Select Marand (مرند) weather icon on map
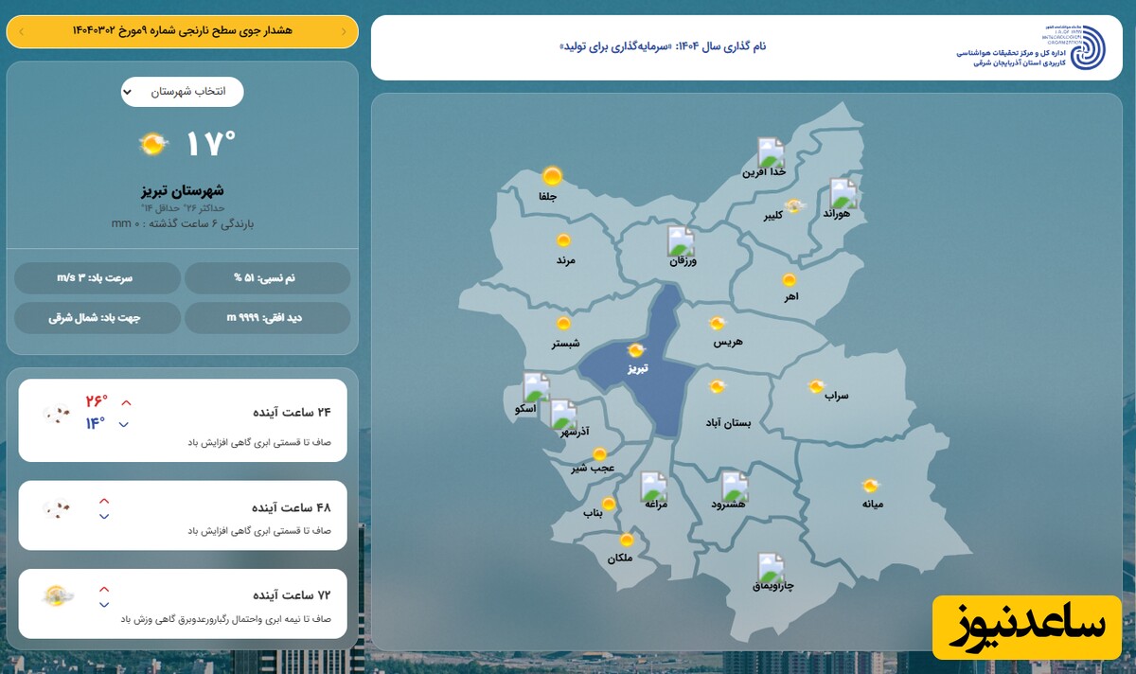1136x674 pixels. (x=564, y=240)
